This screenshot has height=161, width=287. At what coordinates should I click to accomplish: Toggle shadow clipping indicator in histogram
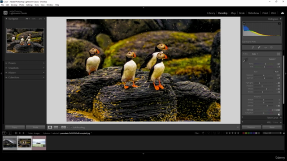244,24
